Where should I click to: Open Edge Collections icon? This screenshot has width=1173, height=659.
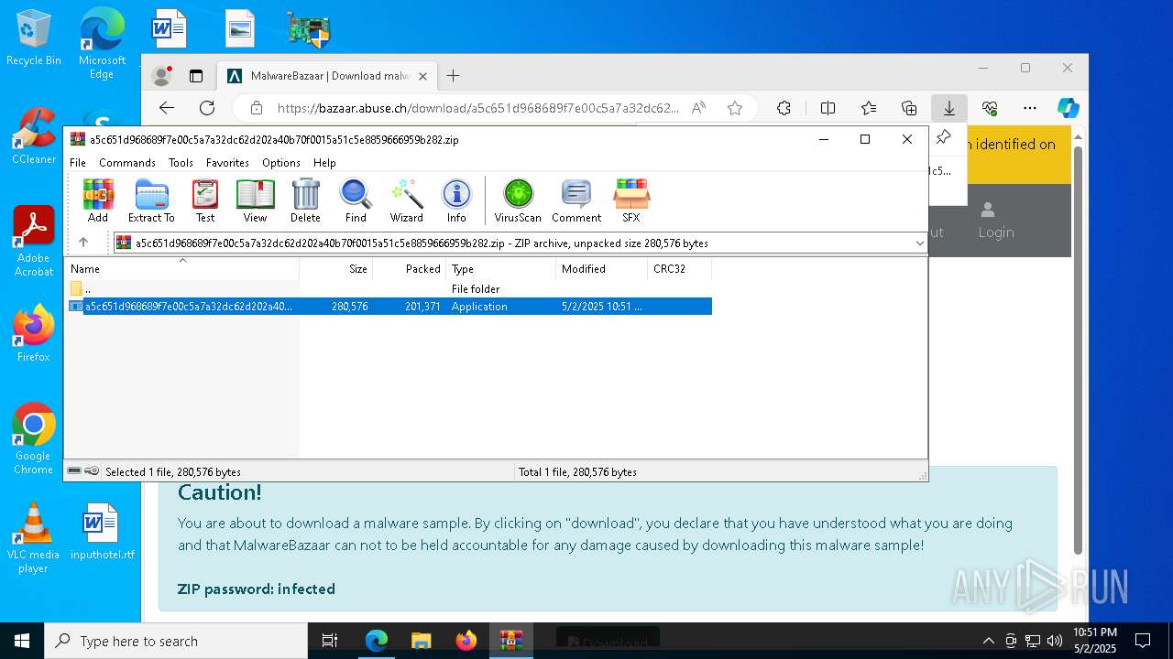[909, 108]
